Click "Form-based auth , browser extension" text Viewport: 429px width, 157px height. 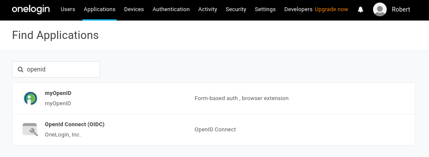(241, 98)
